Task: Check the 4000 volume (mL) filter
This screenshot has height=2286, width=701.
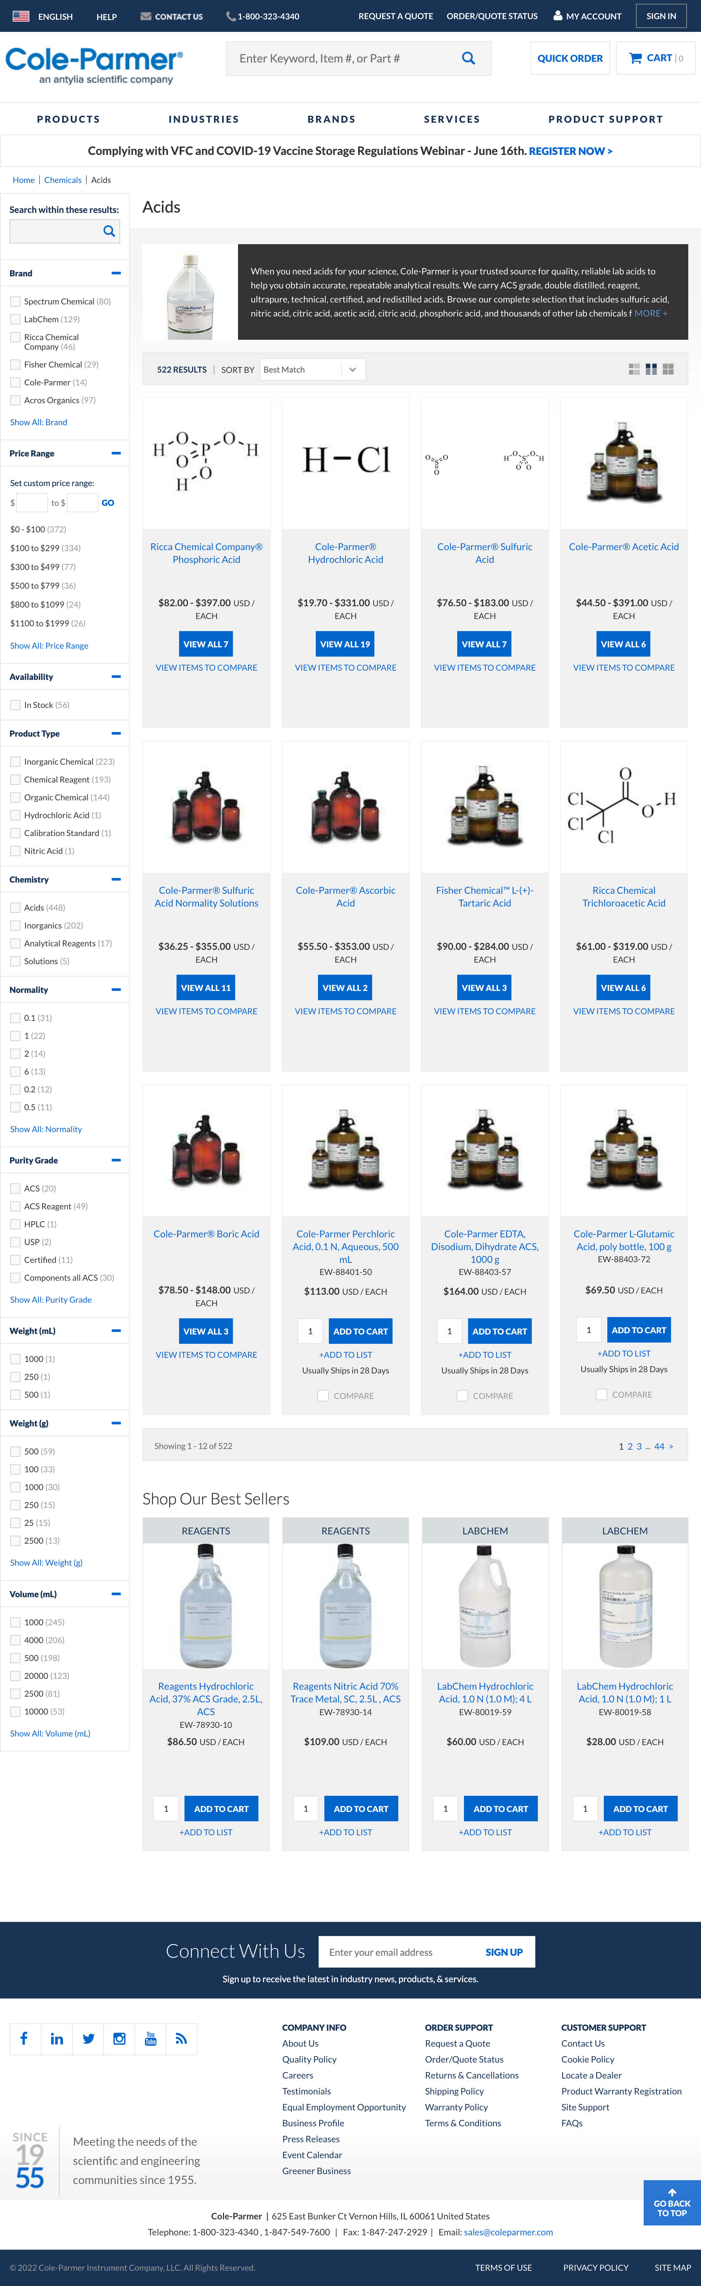Action: (x=15, y=1640)
